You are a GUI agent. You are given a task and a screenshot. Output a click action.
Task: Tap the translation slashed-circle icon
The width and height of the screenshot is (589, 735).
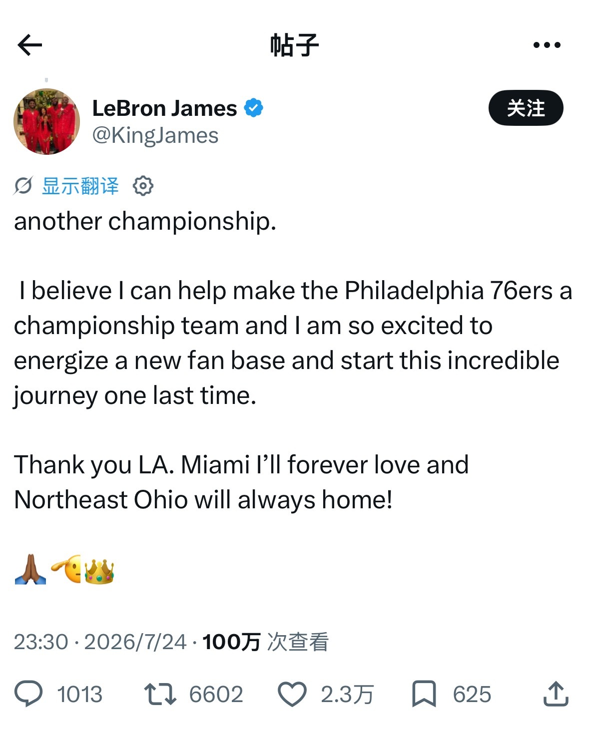(23, 186)
